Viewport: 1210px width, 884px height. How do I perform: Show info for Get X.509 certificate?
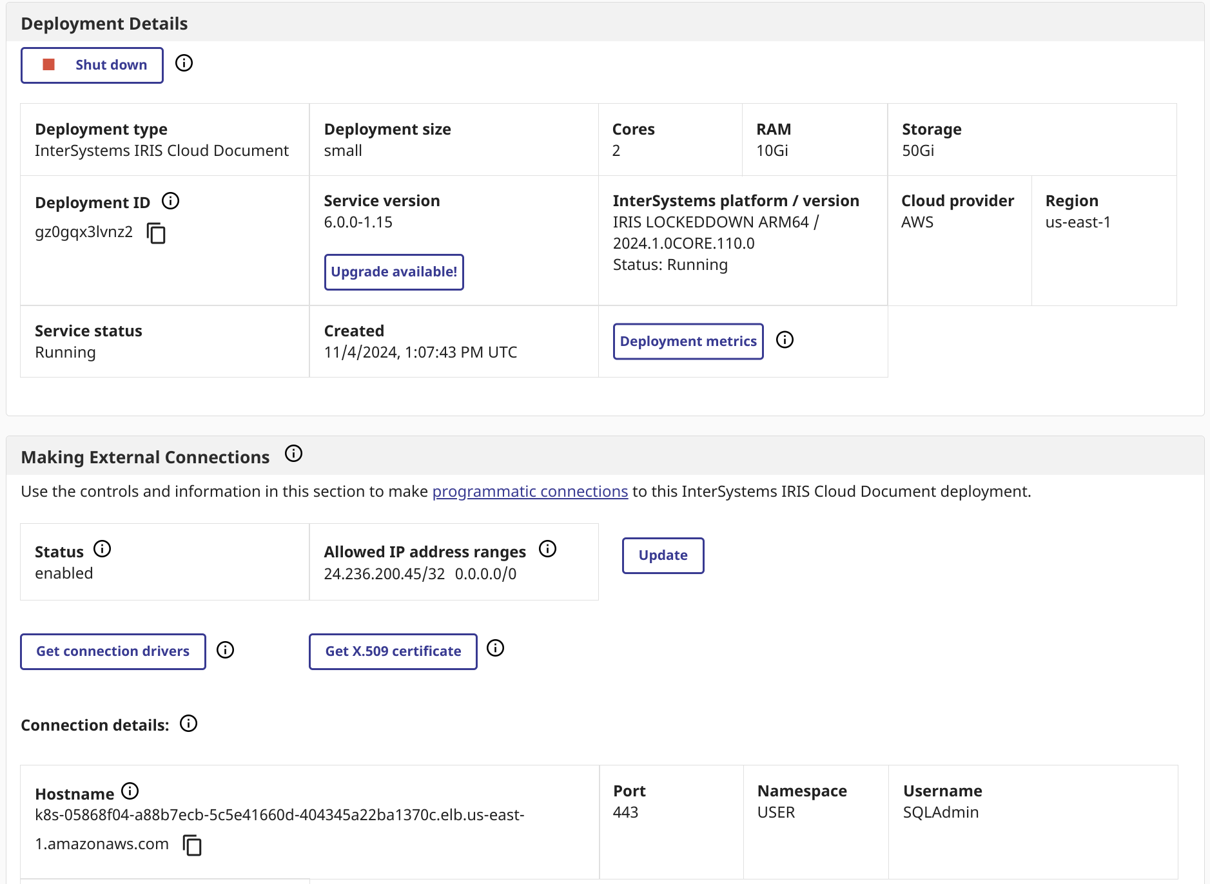tap(495, 648)
